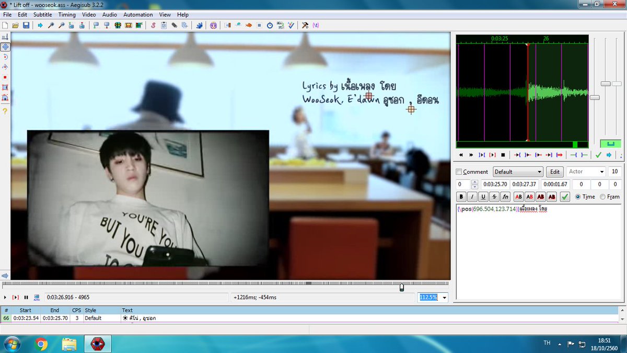The width and height of the screenshot is (627, 353).
Task: Create a new subtitle file
Action: (x=5, y=25)
